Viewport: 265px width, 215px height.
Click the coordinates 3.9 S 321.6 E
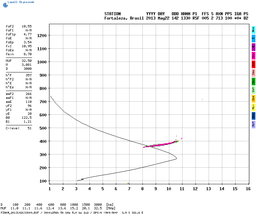[x=132, y=213]
